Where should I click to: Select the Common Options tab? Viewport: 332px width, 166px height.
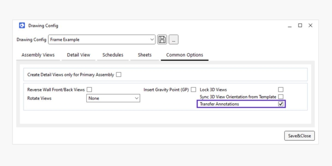click(184, 55)
